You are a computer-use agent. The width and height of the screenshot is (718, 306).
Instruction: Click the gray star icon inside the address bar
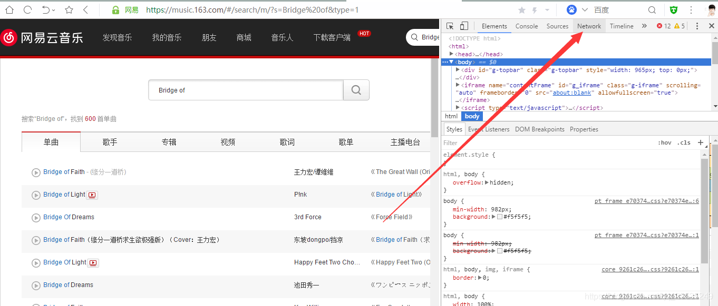[522, 10]
